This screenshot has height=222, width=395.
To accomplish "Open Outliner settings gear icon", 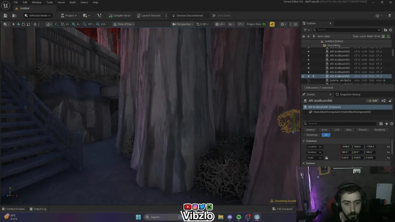I will [x=390, y=30].
